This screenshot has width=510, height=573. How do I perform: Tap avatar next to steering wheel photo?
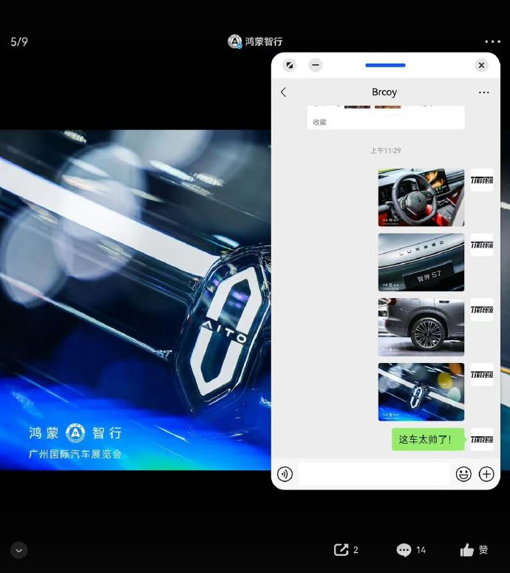coord(482,180)
